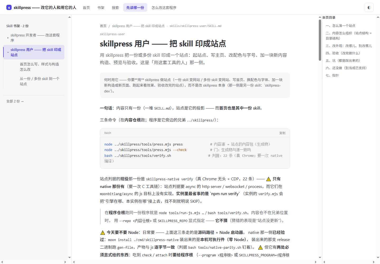Click the warning icon before 但它有两处必须
This screenshot has width=380, height=264.
coord(260,247)
